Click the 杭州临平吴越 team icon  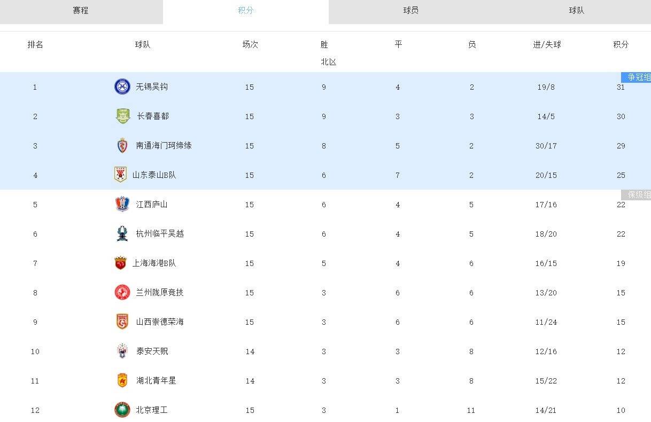(122, 233)
